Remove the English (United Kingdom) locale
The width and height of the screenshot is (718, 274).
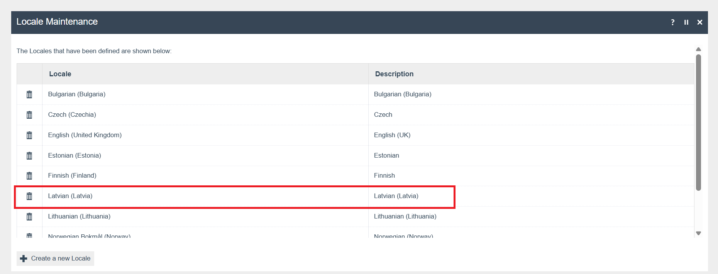pyautogui.click(x=29, y=135)
